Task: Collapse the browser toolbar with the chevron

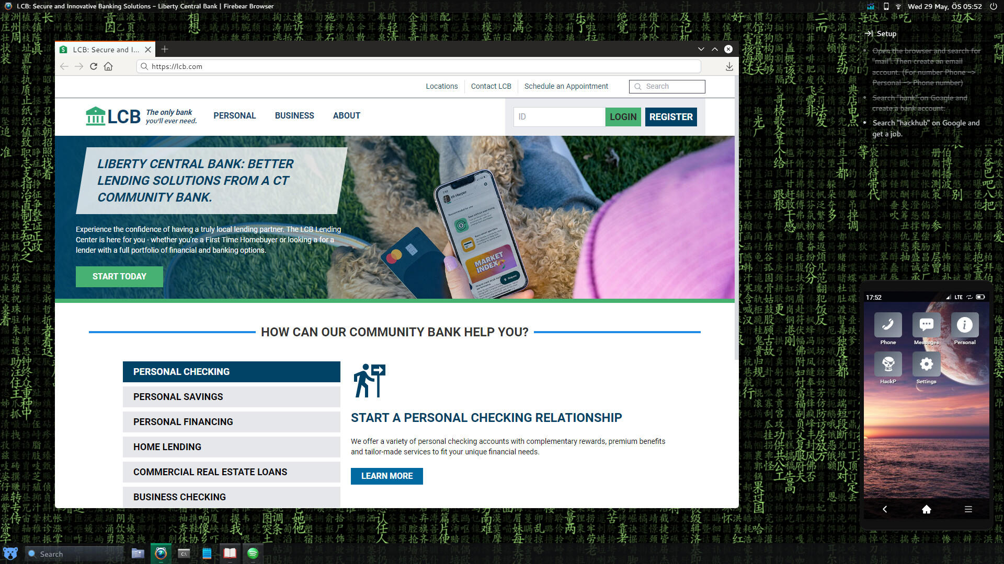Action: pos(714,49)
